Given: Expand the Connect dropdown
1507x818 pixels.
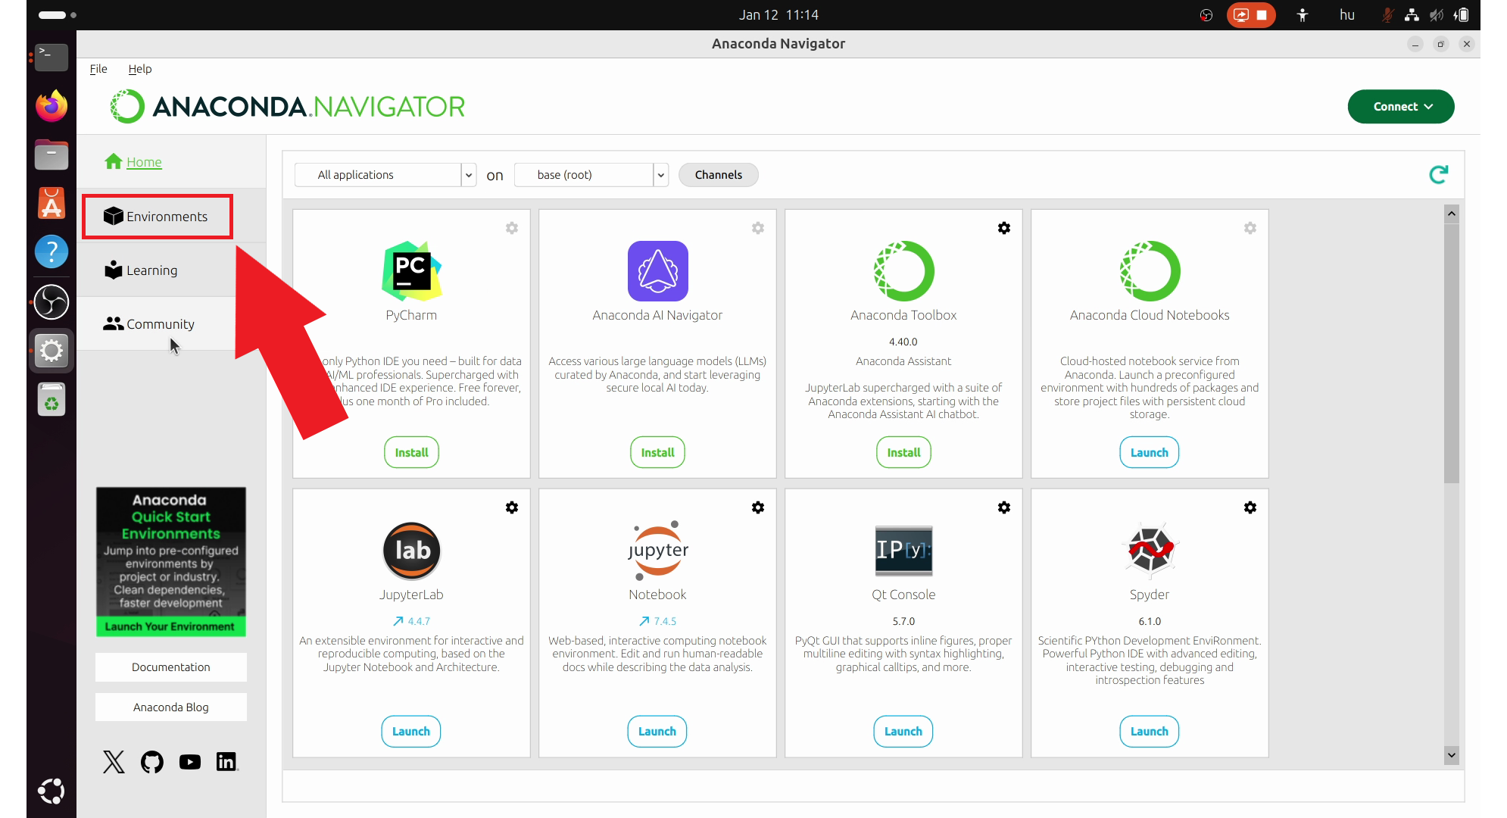Looking at the screenshot, I should (x=1400, y=106).
